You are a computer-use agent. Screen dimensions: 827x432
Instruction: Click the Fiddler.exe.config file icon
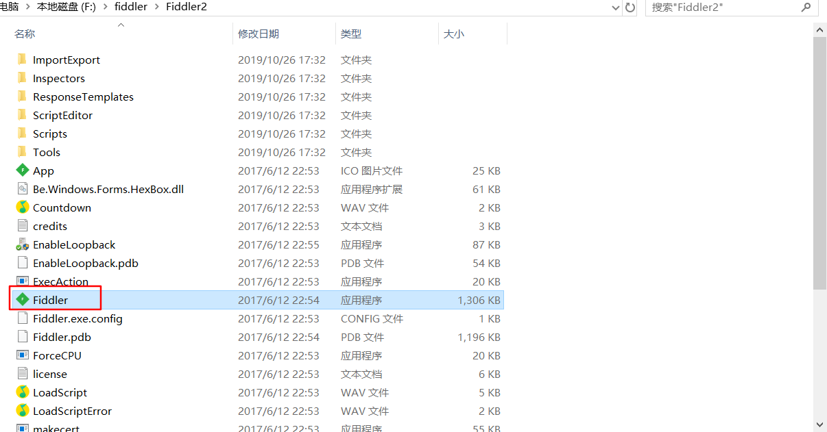click(x=22, y=318)
